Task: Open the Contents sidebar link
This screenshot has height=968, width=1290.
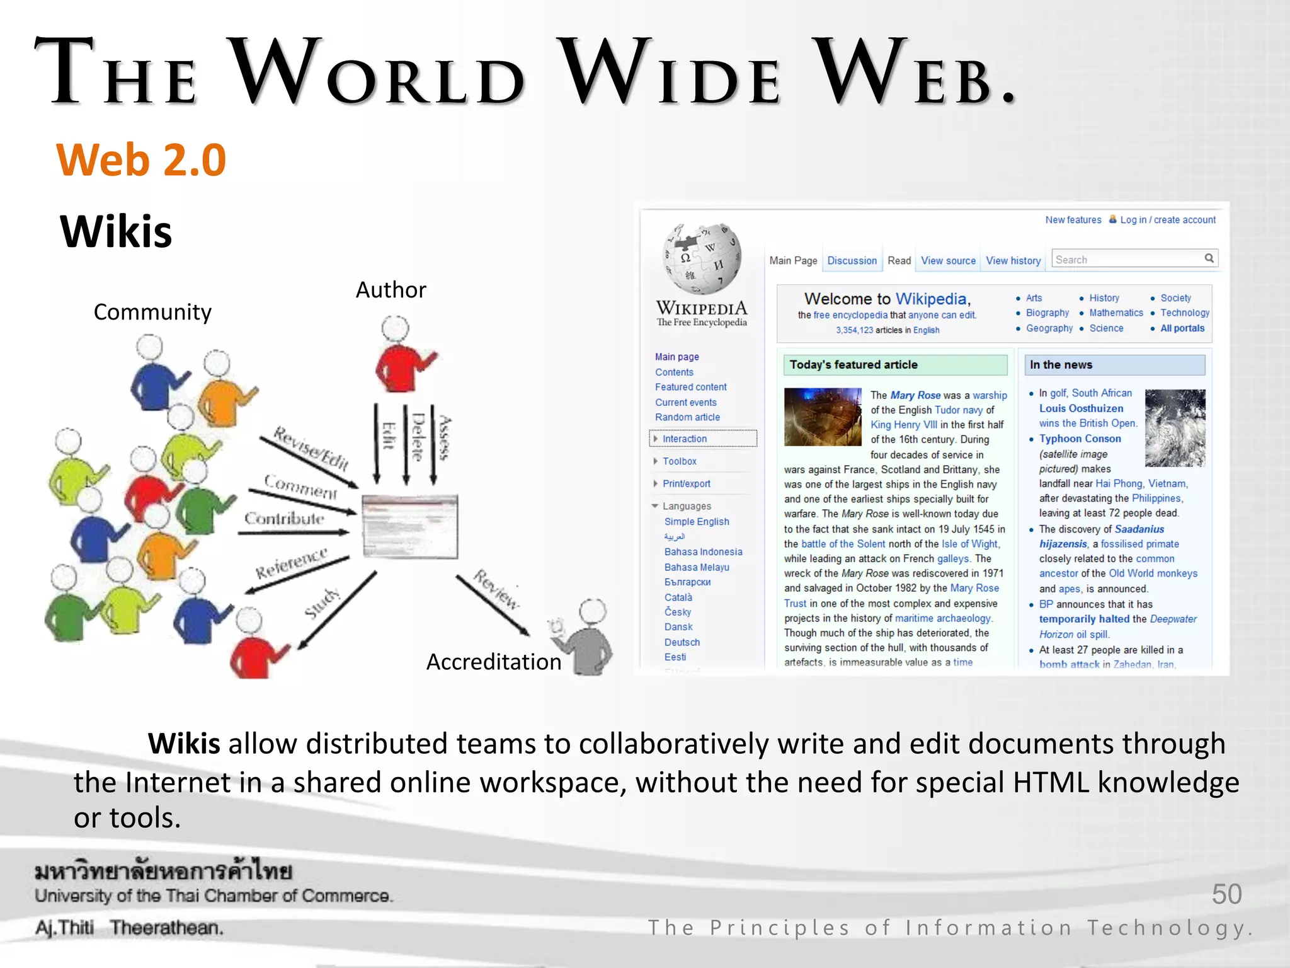Action: 674,372
